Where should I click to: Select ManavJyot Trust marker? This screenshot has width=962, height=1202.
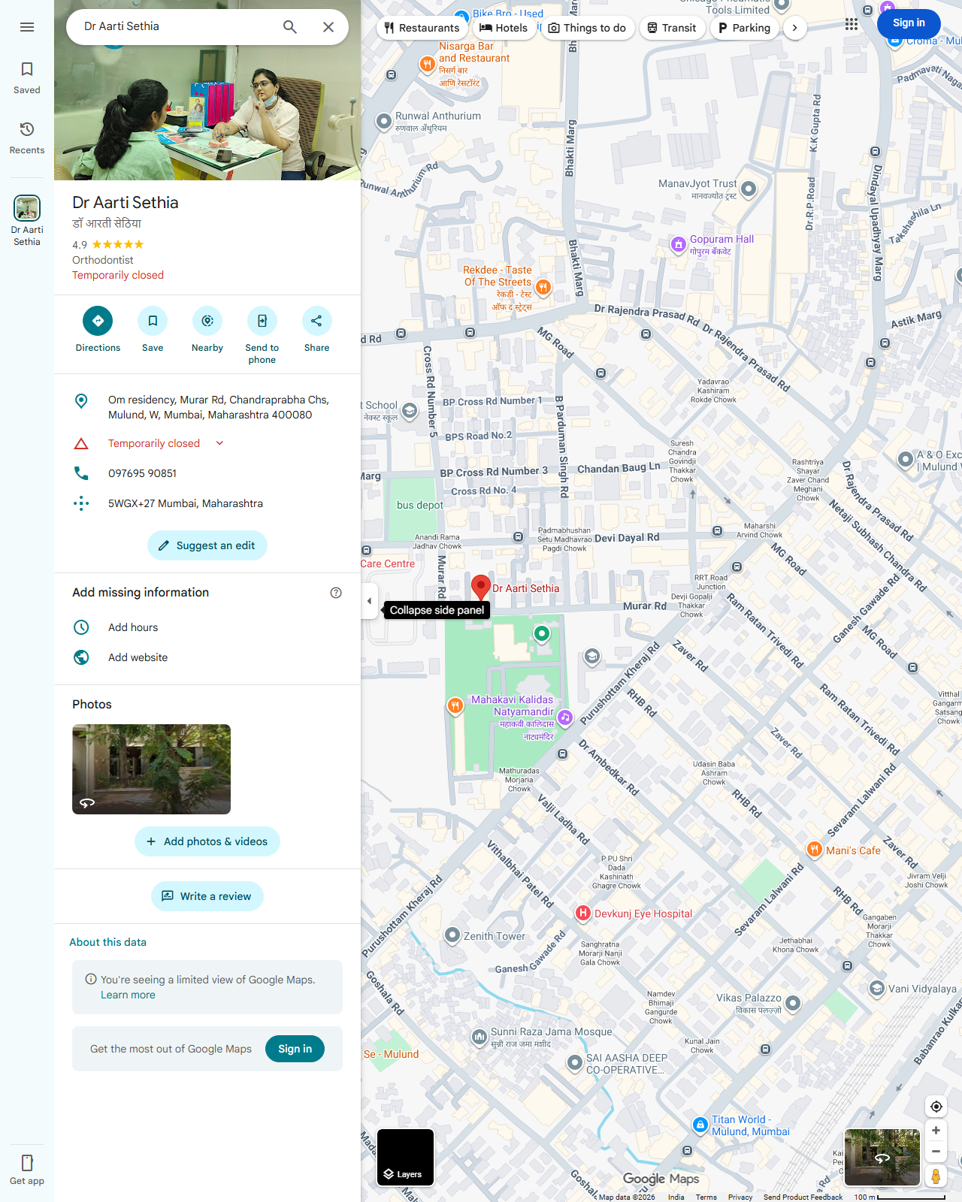coord(749,189)
